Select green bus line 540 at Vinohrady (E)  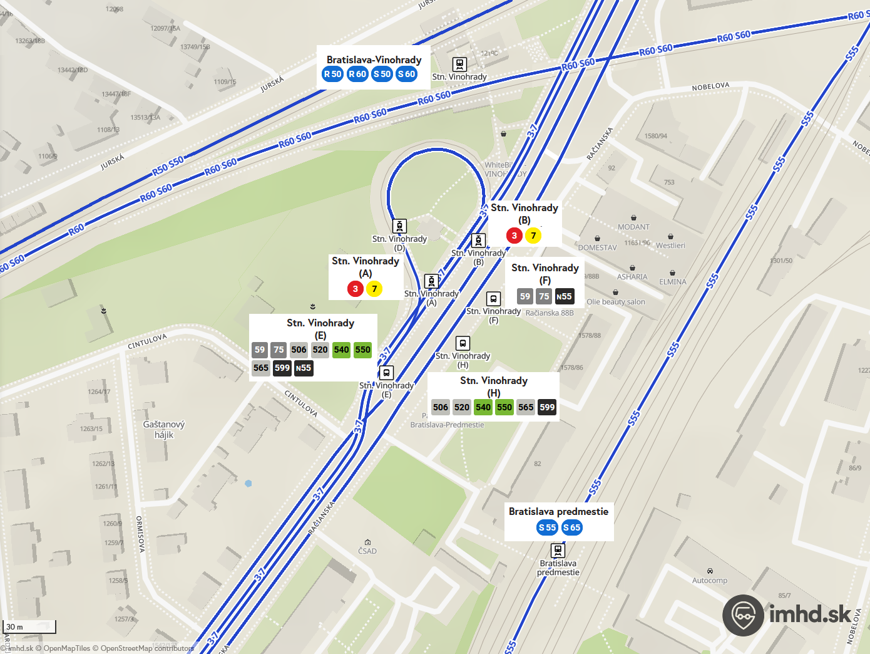(342, 350)
